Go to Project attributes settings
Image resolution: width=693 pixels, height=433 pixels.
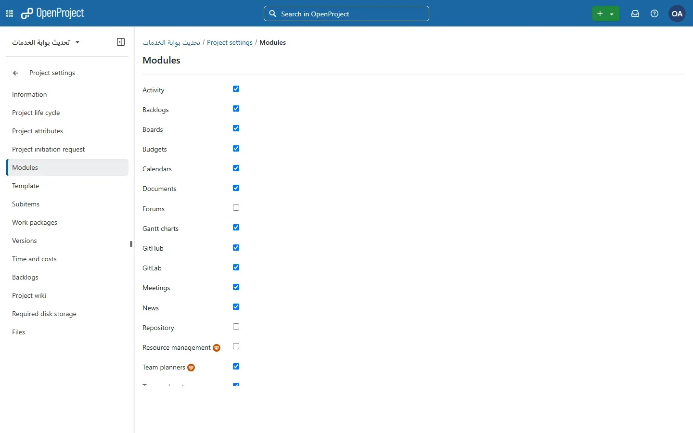[x=67, y=131]
